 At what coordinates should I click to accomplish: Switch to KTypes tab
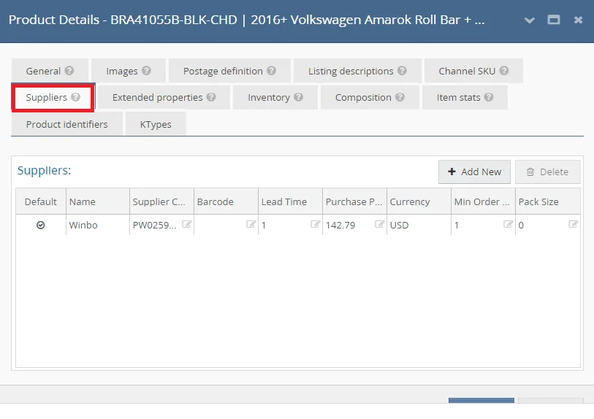click(156, 124)
